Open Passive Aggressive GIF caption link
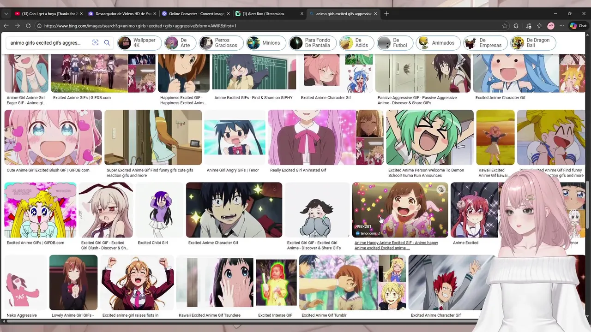The width and height of the screenshot is (591, 332). click(417, 100)
